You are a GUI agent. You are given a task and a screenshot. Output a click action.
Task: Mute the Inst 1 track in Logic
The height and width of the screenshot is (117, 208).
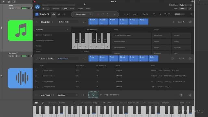(10, 8)
